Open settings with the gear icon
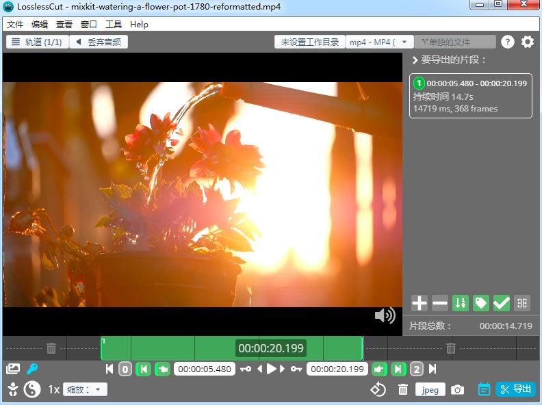Screen dimensions: 542x405 tap(528, 42)
